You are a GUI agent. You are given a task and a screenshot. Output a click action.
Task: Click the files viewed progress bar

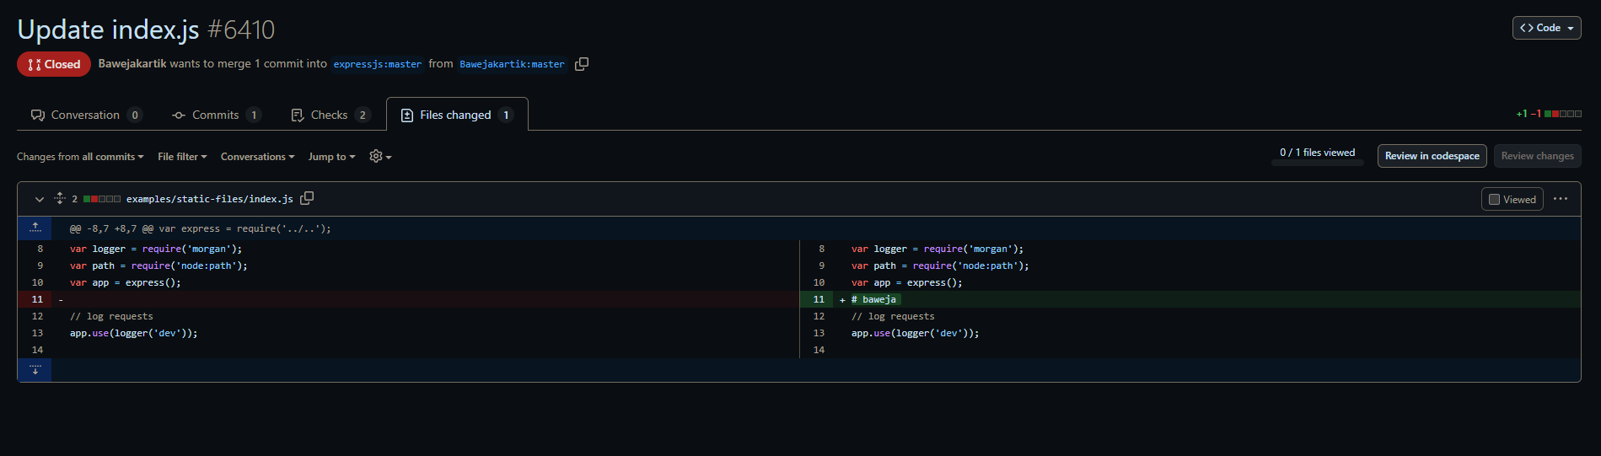tap(1317, 163)
